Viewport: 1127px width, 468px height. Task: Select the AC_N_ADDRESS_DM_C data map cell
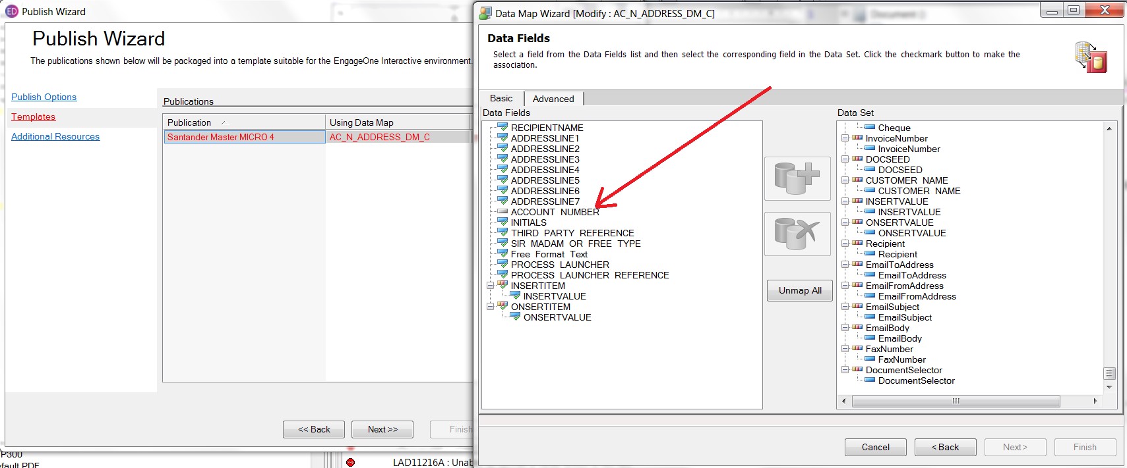(x=398, y=137)
